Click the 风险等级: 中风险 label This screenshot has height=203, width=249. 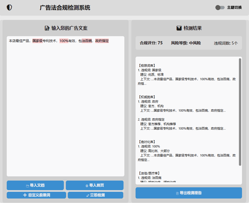pyautogui.click(x=186, y=43)
